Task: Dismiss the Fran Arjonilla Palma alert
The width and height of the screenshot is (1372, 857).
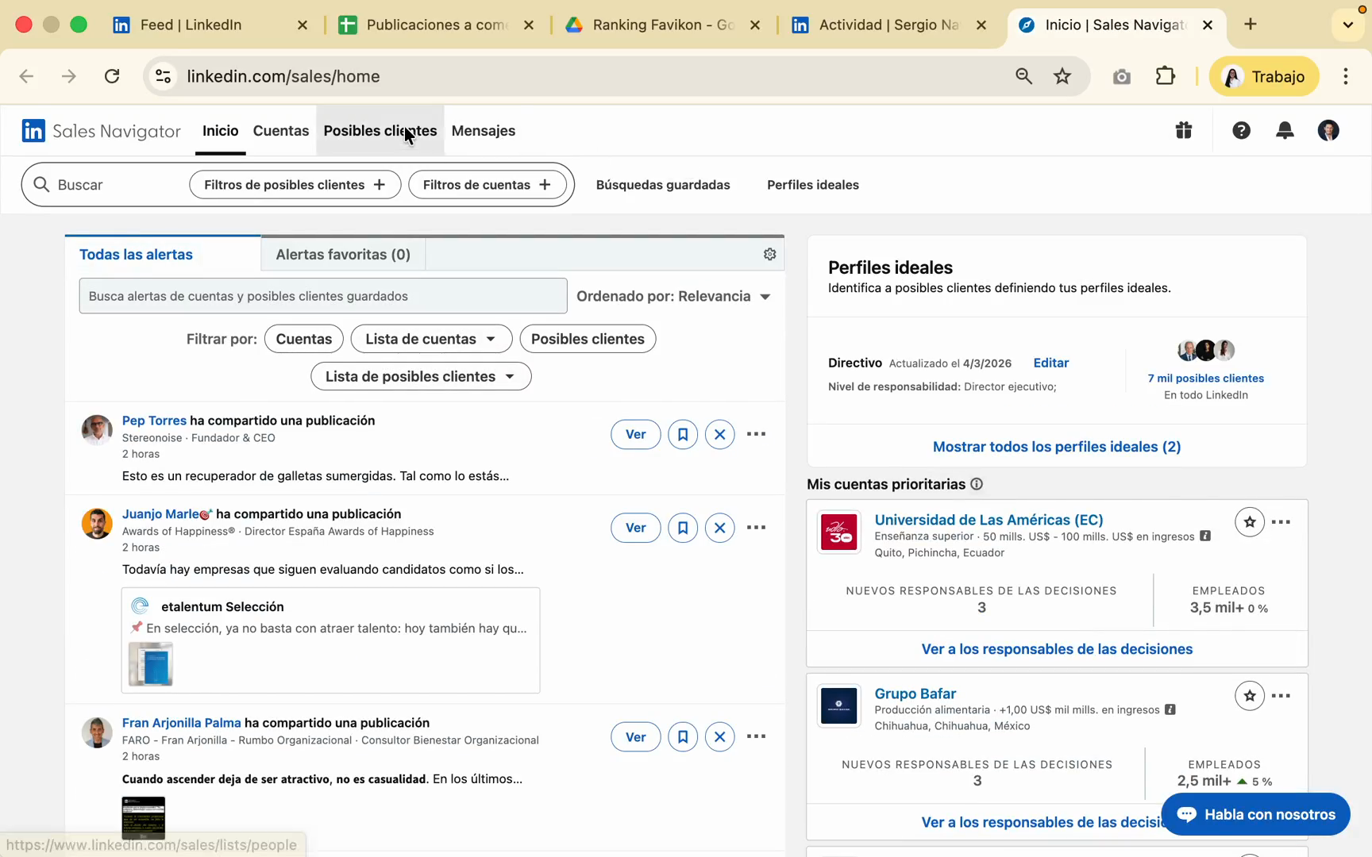Action: [x=720, y=736]
